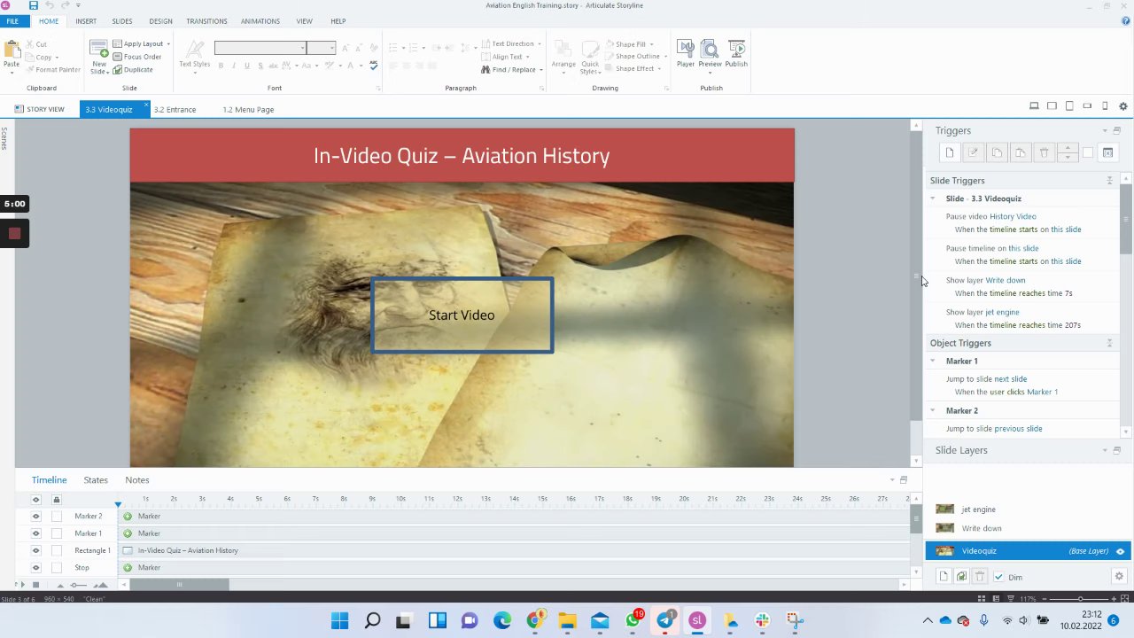Viewport: 1134px width, 638px height.
Task: Toggle the Dim checkbox for layers
Action: 998,577
